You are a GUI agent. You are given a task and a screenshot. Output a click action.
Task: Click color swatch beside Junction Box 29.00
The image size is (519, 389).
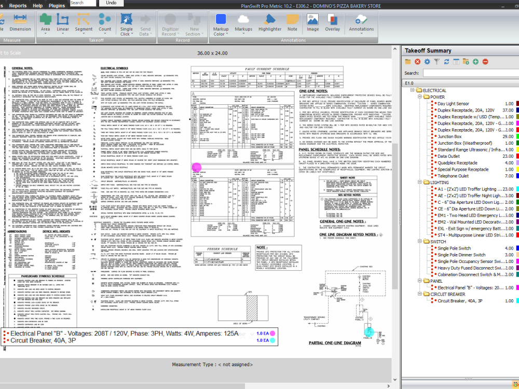pyautogui.click(x=517, y=136)
